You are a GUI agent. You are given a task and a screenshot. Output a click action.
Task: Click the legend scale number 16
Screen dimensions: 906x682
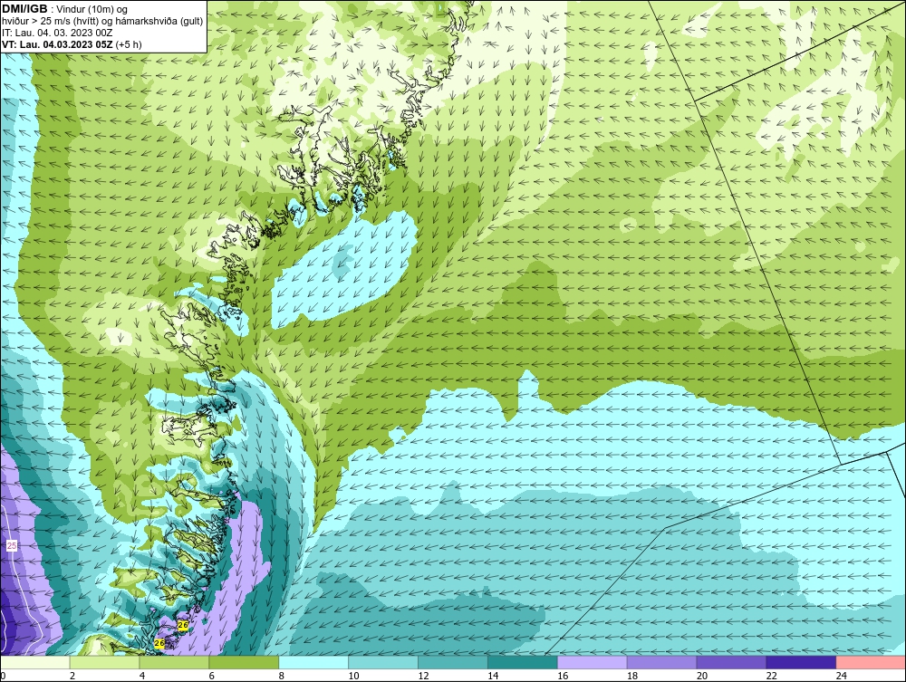pyautogui.click(x=563, y=676)
